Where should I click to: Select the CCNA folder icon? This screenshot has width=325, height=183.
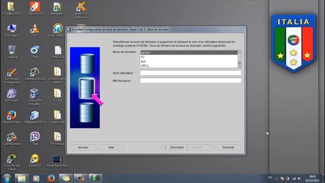pyautogui.click(x=58, y=95)
